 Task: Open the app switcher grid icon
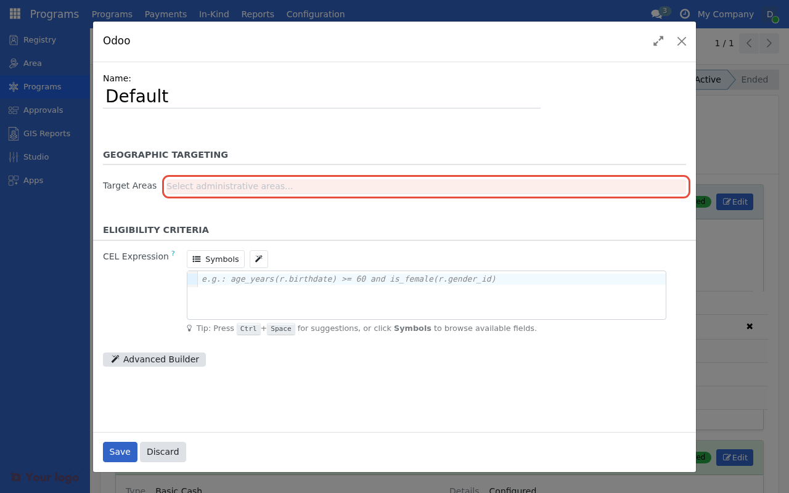14,14
